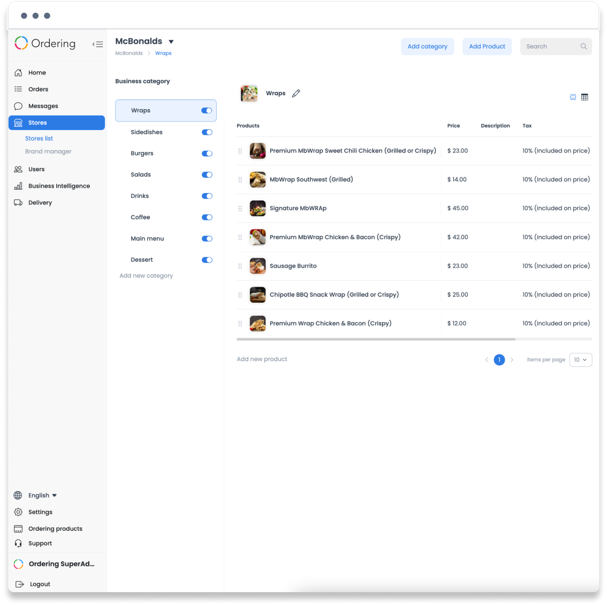The height and width of the screenshot is (605, 607).
Task: Click the Orders list icon
Action: (x=18, y=89)
